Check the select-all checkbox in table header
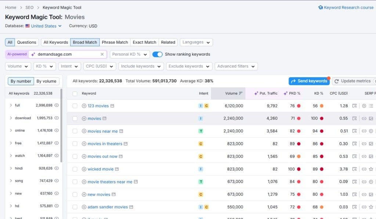376x219 pixels. [x=75, y=93]
